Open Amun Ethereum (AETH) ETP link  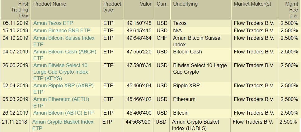click(x=61, y=102)
